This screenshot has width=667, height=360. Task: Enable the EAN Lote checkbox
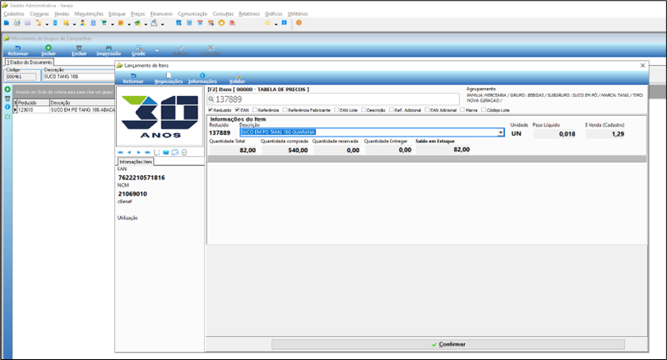pyautogui.click(x=336, y=109)
